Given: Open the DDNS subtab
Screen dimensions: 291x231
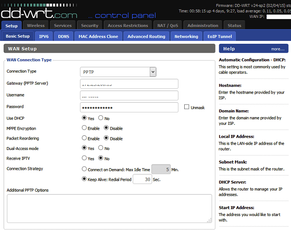Looking at the screenshot, I should coord(64,36).
